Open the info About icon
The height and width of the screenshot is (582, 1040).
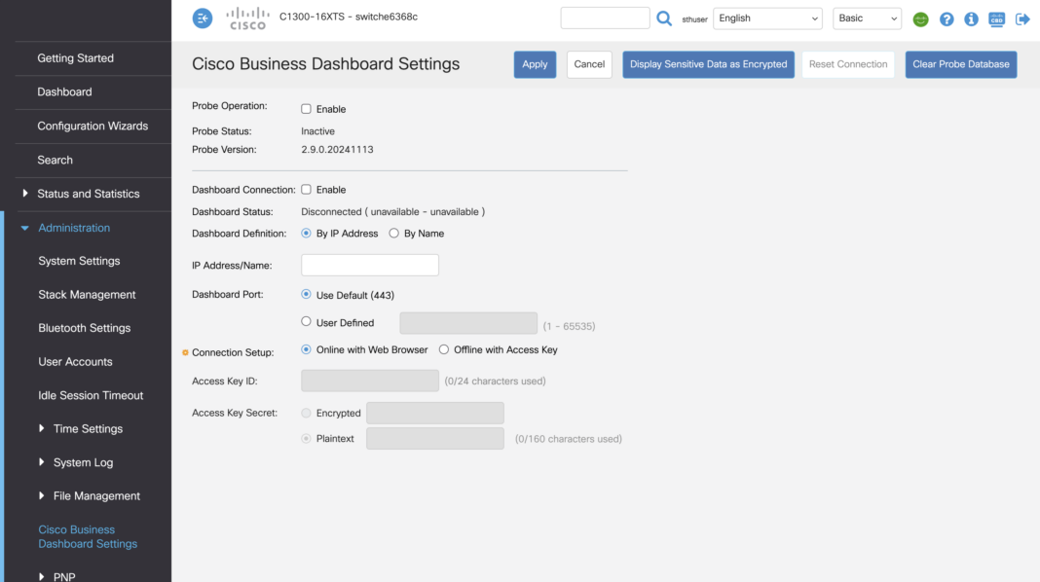pyautogui.click(x=971, y=19)
